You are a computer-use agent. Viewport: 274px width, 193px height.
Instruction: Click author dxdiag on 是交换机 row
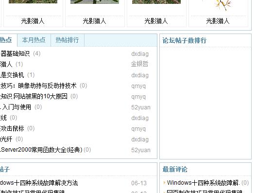pos(140,75)
